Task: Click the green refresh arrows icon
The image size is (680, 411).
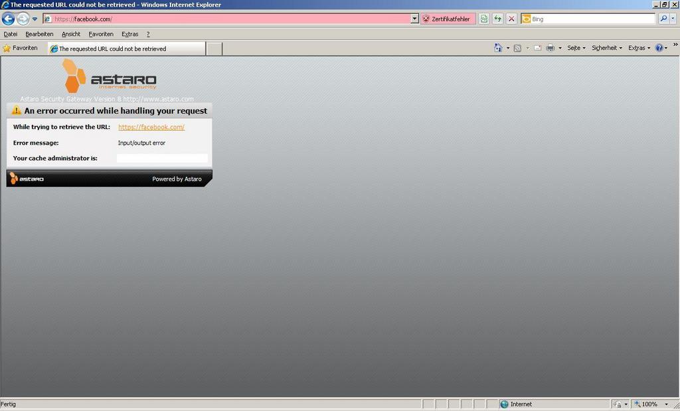Action: (498, 19)
